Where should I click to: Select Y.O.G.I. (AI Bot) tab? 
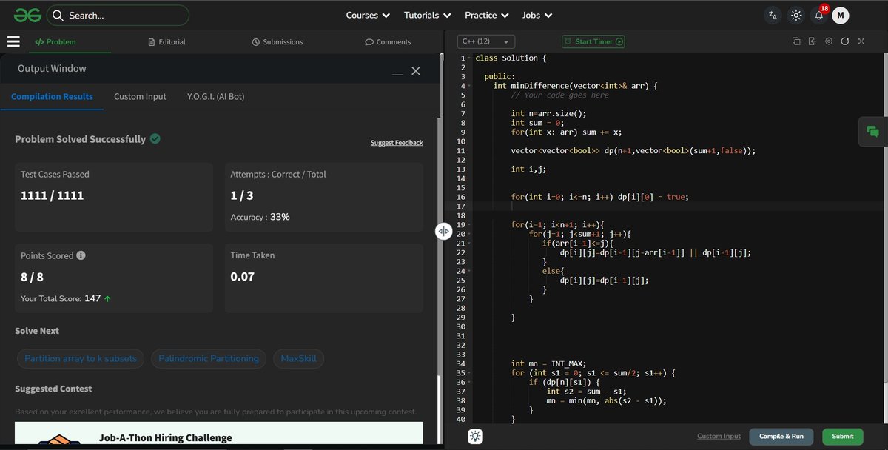216,97
